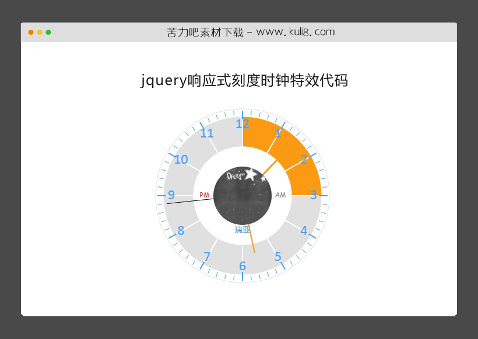Screen dimensions: 478x339
Task: Click the "3" numeral beside the orange arc
Action: click(313, 195)
